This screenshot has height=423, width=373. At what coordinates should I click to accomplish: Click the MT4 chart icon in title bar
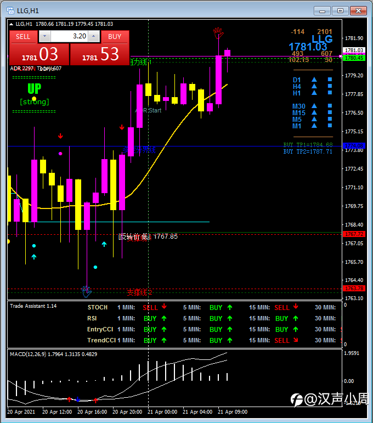[10, 10]
